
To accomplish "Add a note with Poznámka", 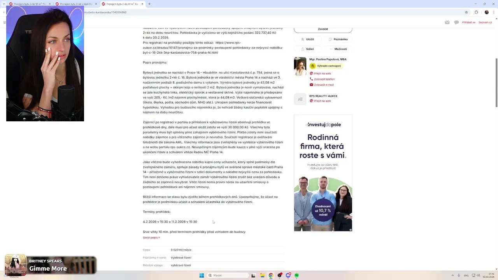I will [338, 39].
